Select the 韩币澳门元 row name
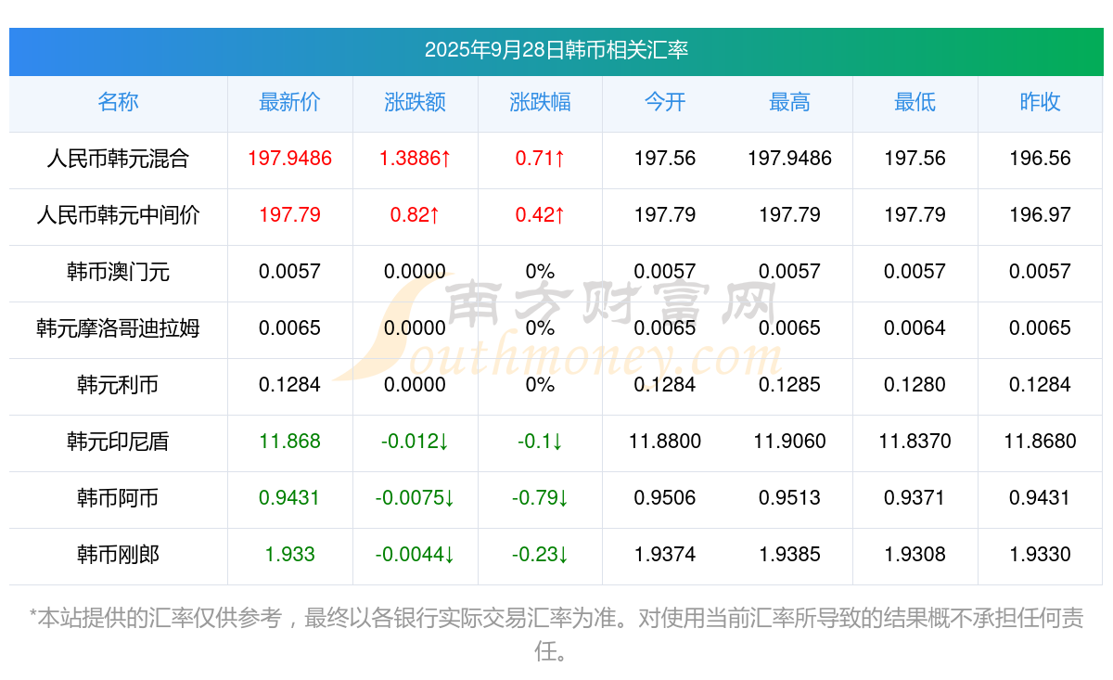Screen dimensions: 1113x680 pos(118,272)
